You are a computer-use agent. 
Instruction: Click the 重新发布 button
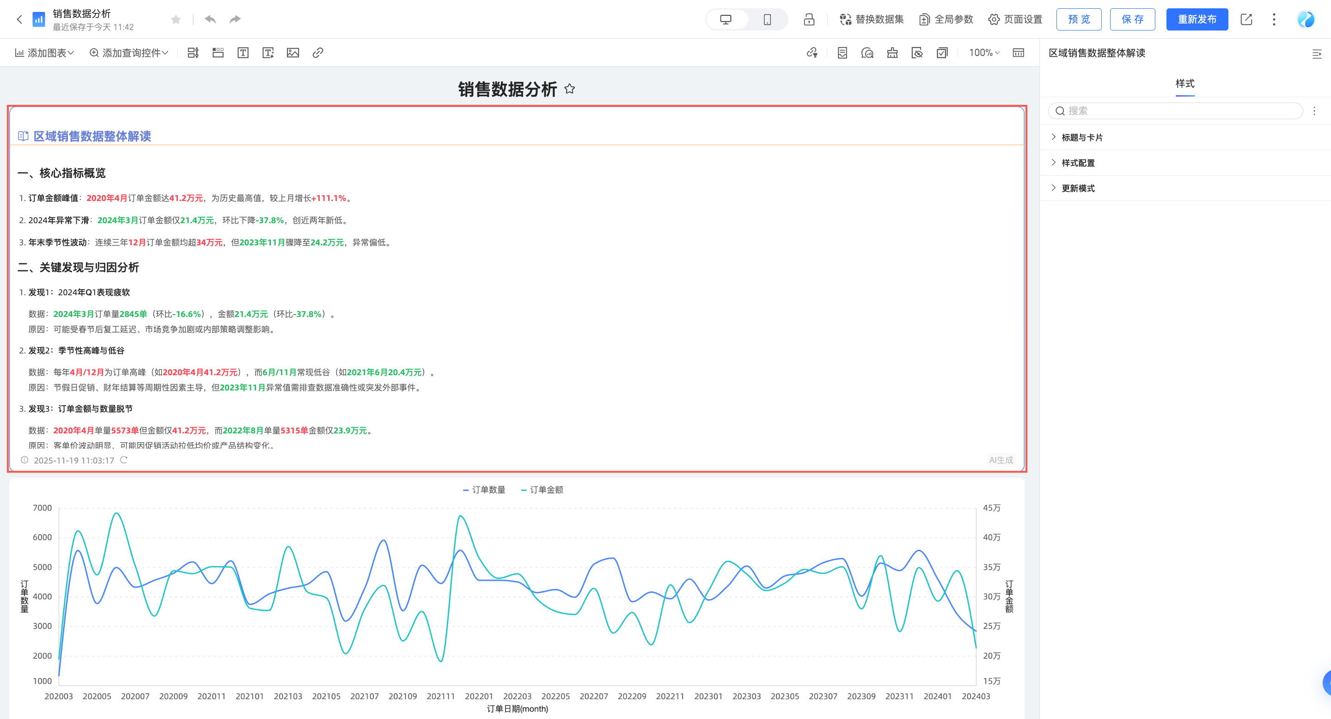1197,19
